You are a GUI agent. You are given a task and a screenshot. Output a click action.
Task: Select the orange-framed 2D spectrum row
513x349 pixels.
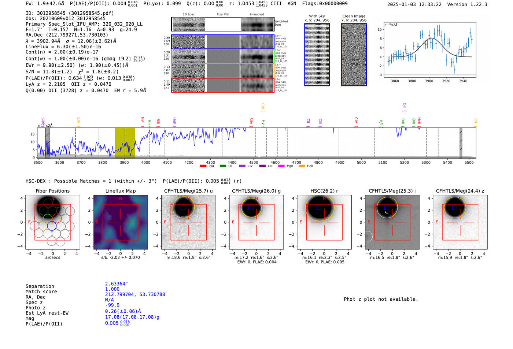[222, 71]
